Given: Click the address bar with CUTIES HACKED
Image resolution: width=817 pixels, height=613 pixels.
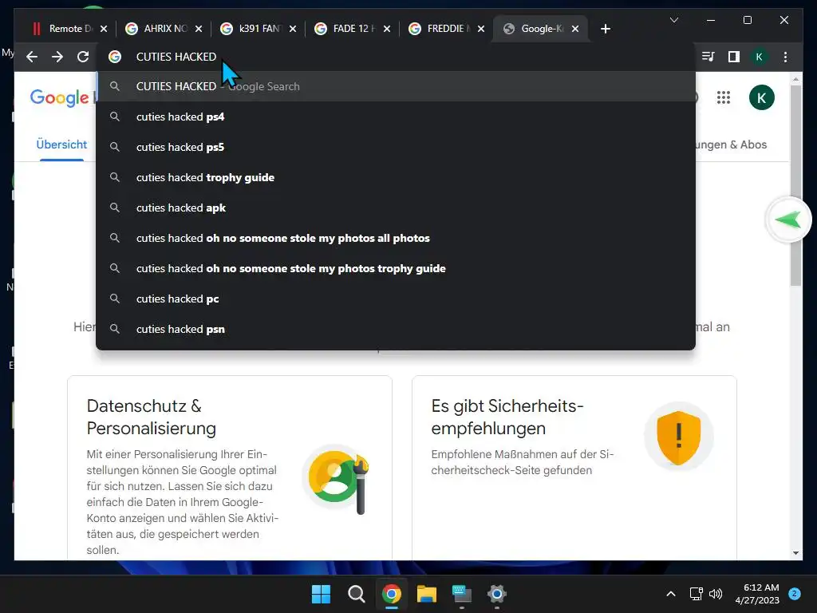Looking at the screenshot, I should tap(396, 57).
